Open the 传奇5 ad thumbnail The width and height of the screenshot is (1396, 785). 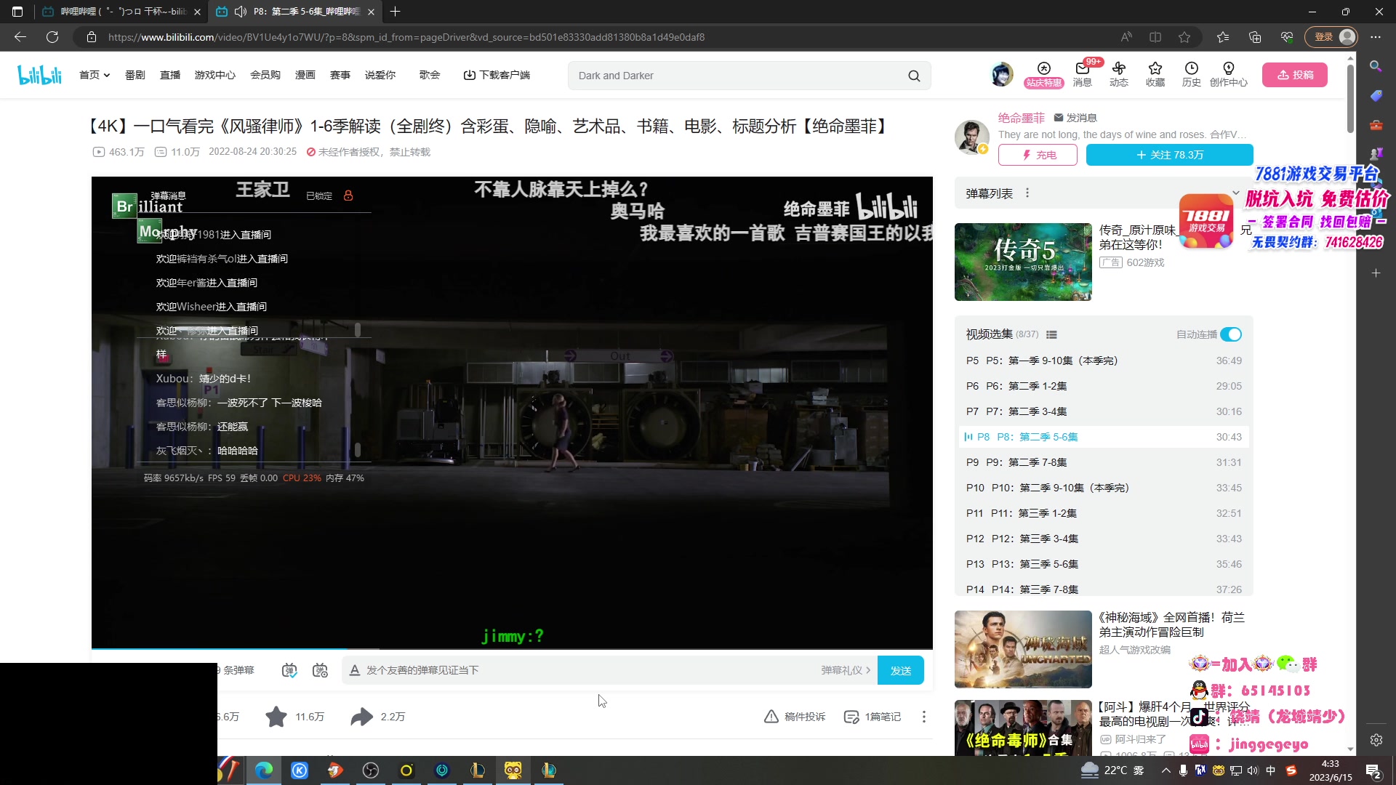1023,262
